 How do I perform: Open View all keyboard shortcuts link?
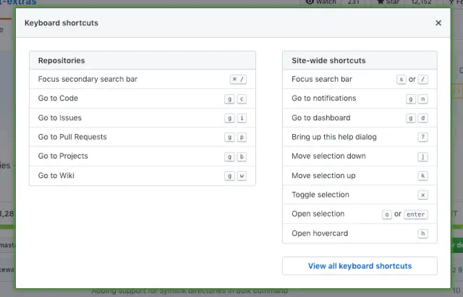click(x=360, y=266)
